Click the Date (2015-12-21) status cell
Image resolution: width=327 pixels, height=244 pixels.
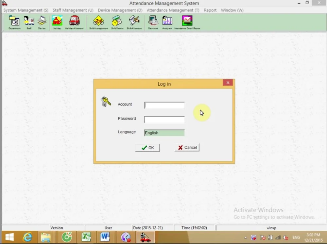pos(152,228)
